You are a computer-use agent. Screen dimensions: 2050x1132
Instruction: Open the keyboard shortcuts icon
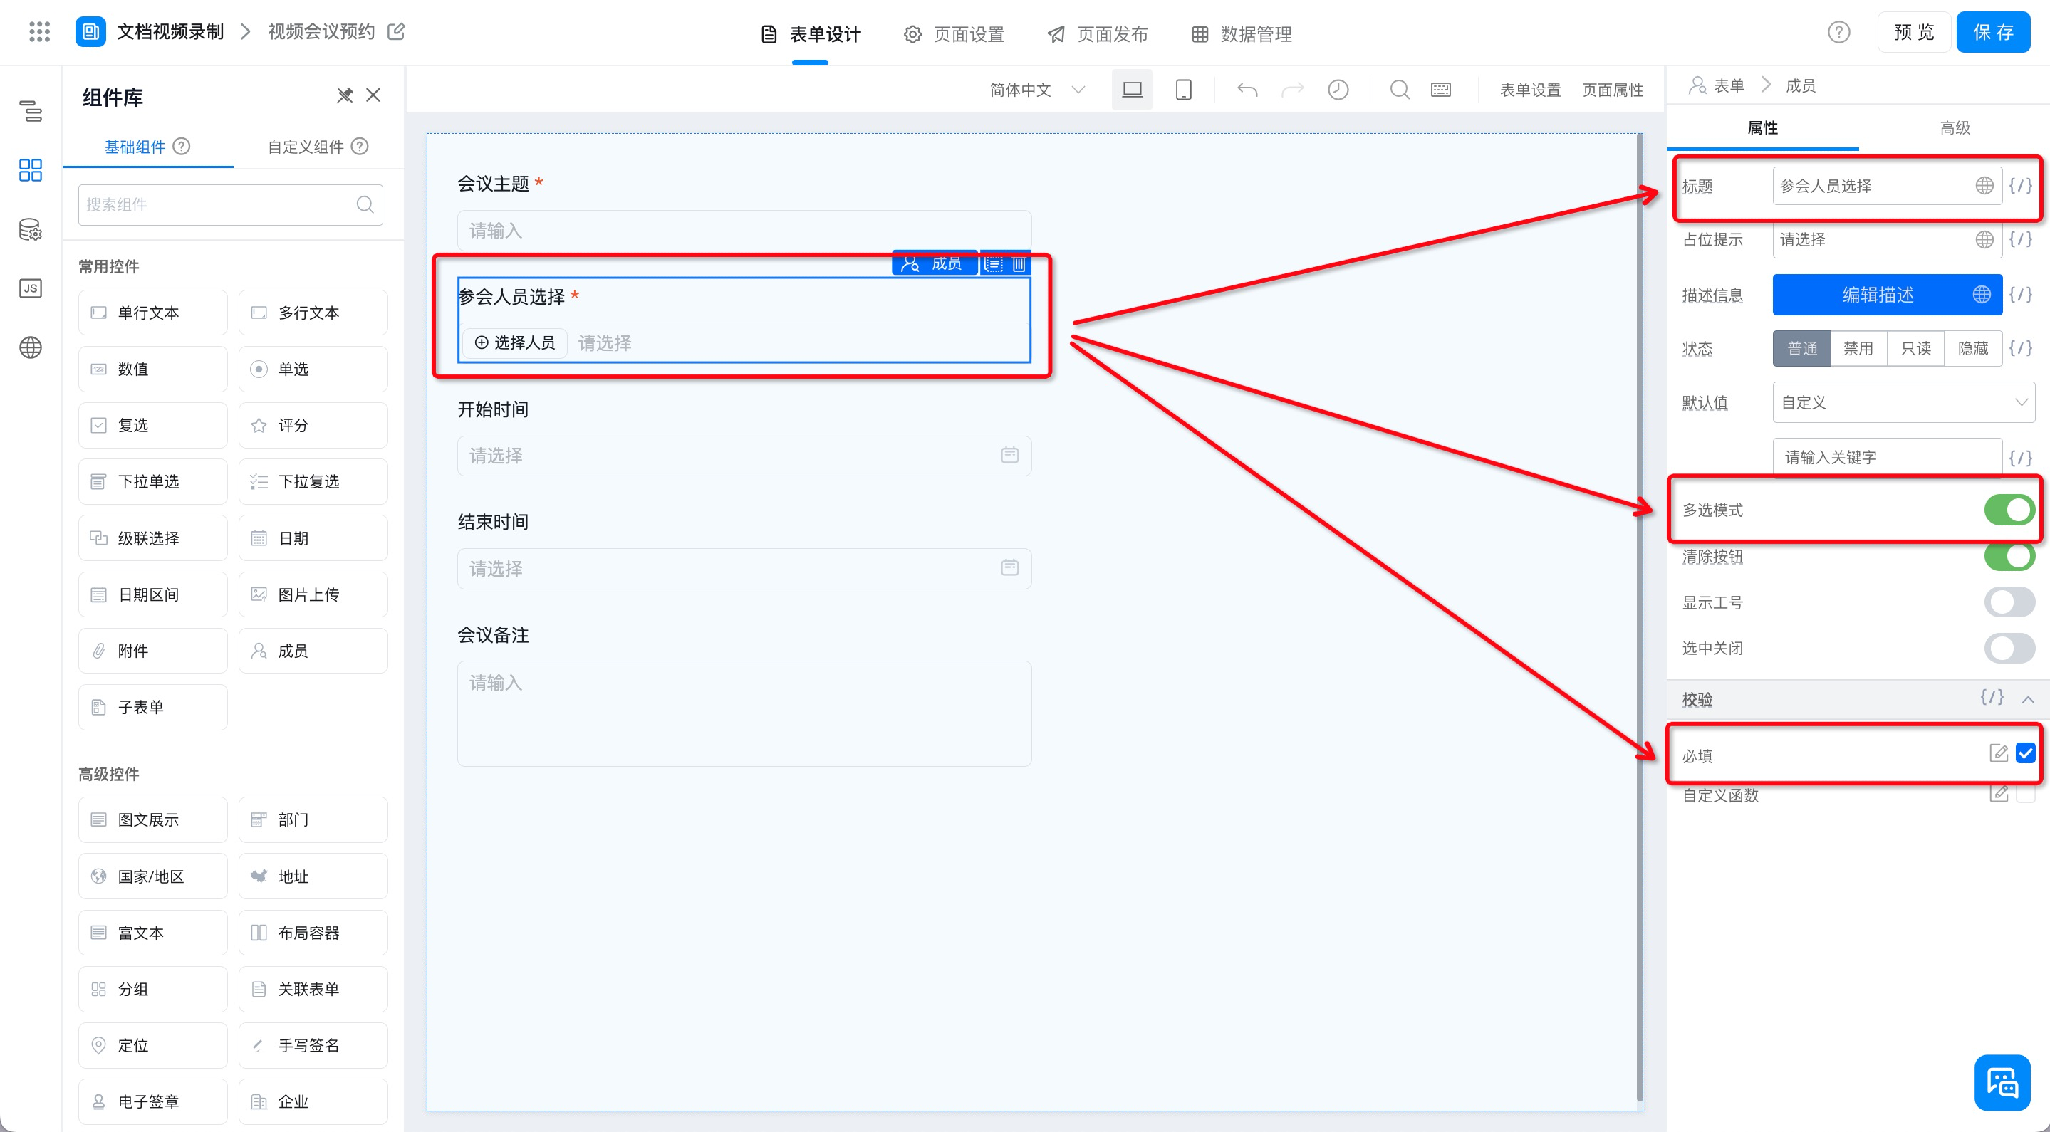tap(1441, 90)
